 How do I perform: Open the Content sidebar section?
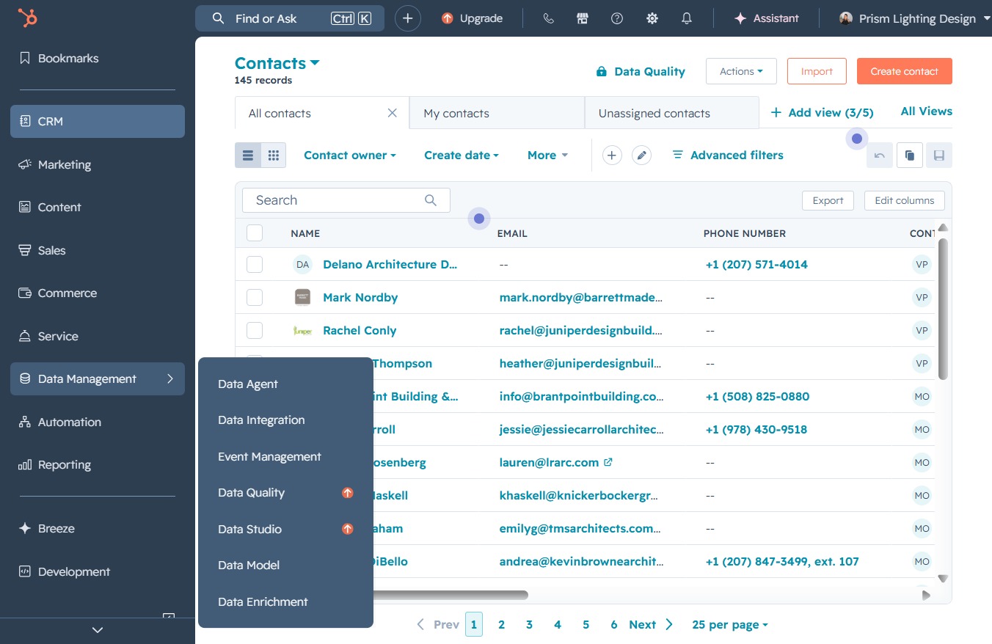98,207
